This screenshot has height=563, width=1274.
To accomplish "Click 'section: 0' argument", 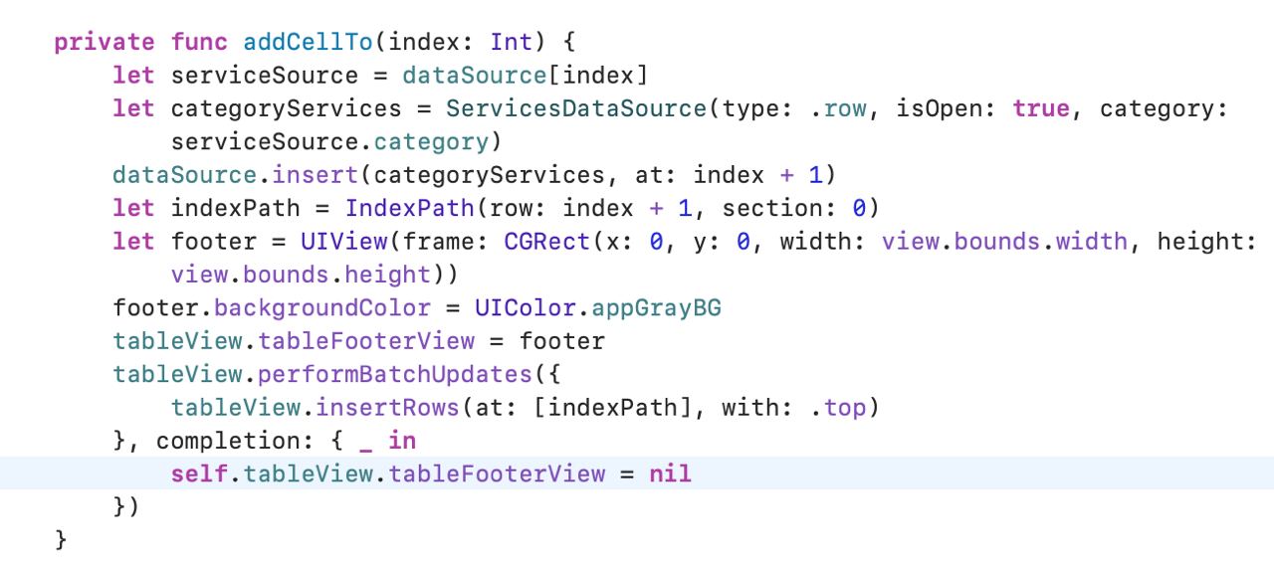I will click(793, 208).
